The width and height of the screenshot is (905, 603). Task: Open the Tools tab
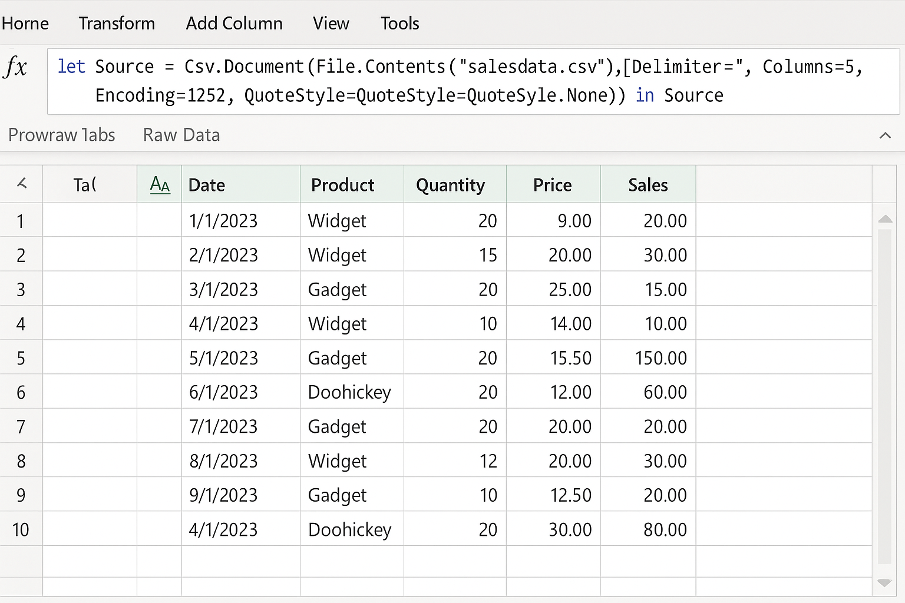coord(399,24)
